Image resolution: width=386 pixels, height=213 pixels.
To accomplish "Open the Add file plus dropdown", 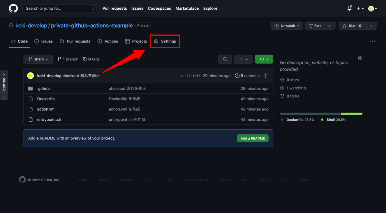I will 243,59.
